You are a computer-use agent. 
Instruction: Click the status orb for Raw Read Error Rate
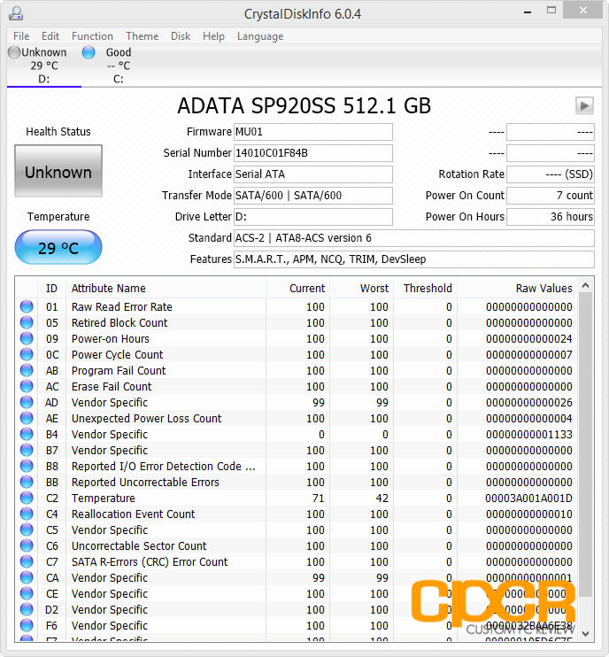[27, 306]
